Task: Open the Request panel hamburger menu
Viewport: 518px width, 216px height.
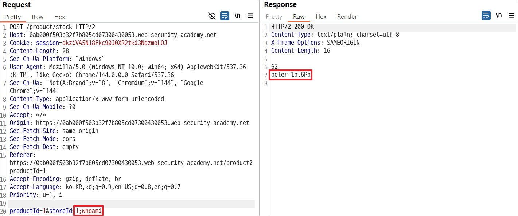Action: tap(250, 16)
